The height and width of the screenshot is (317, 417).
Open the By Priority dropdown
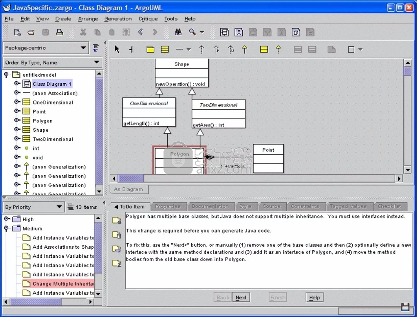[x=59, y=207]
